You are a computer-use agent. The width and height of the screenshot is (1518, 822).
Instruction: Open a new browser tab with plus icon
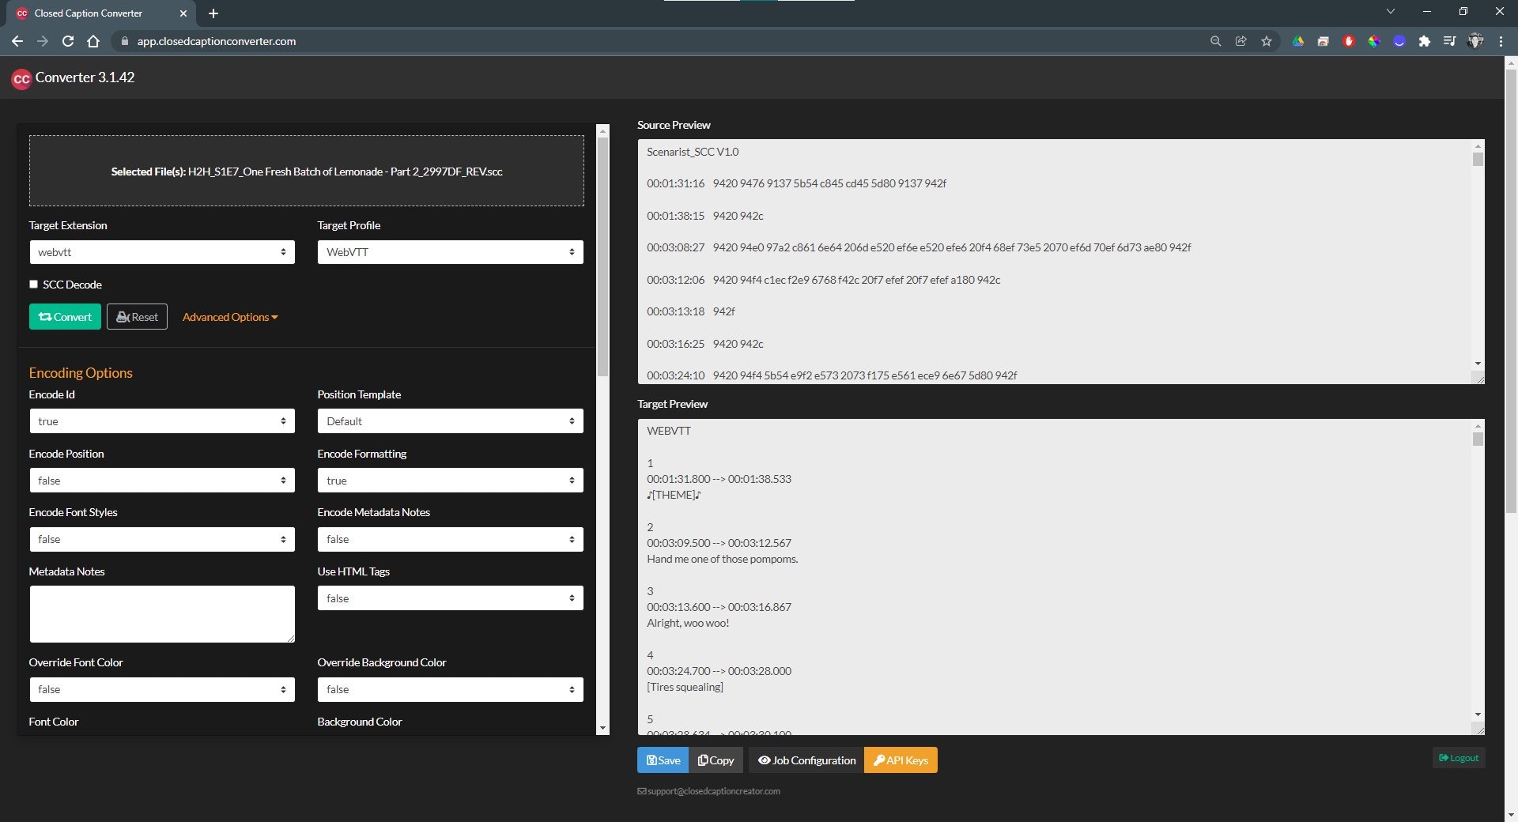pos(213,13)
